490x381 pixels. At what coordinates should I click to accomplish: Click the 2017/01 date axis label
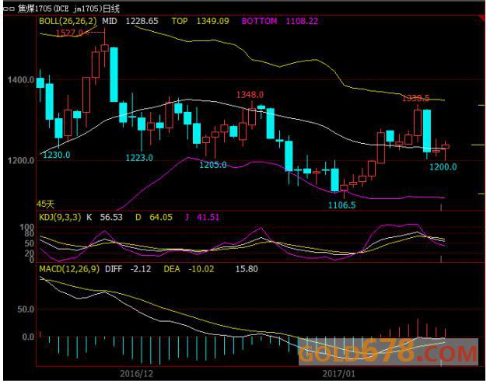tap(339, 372)
